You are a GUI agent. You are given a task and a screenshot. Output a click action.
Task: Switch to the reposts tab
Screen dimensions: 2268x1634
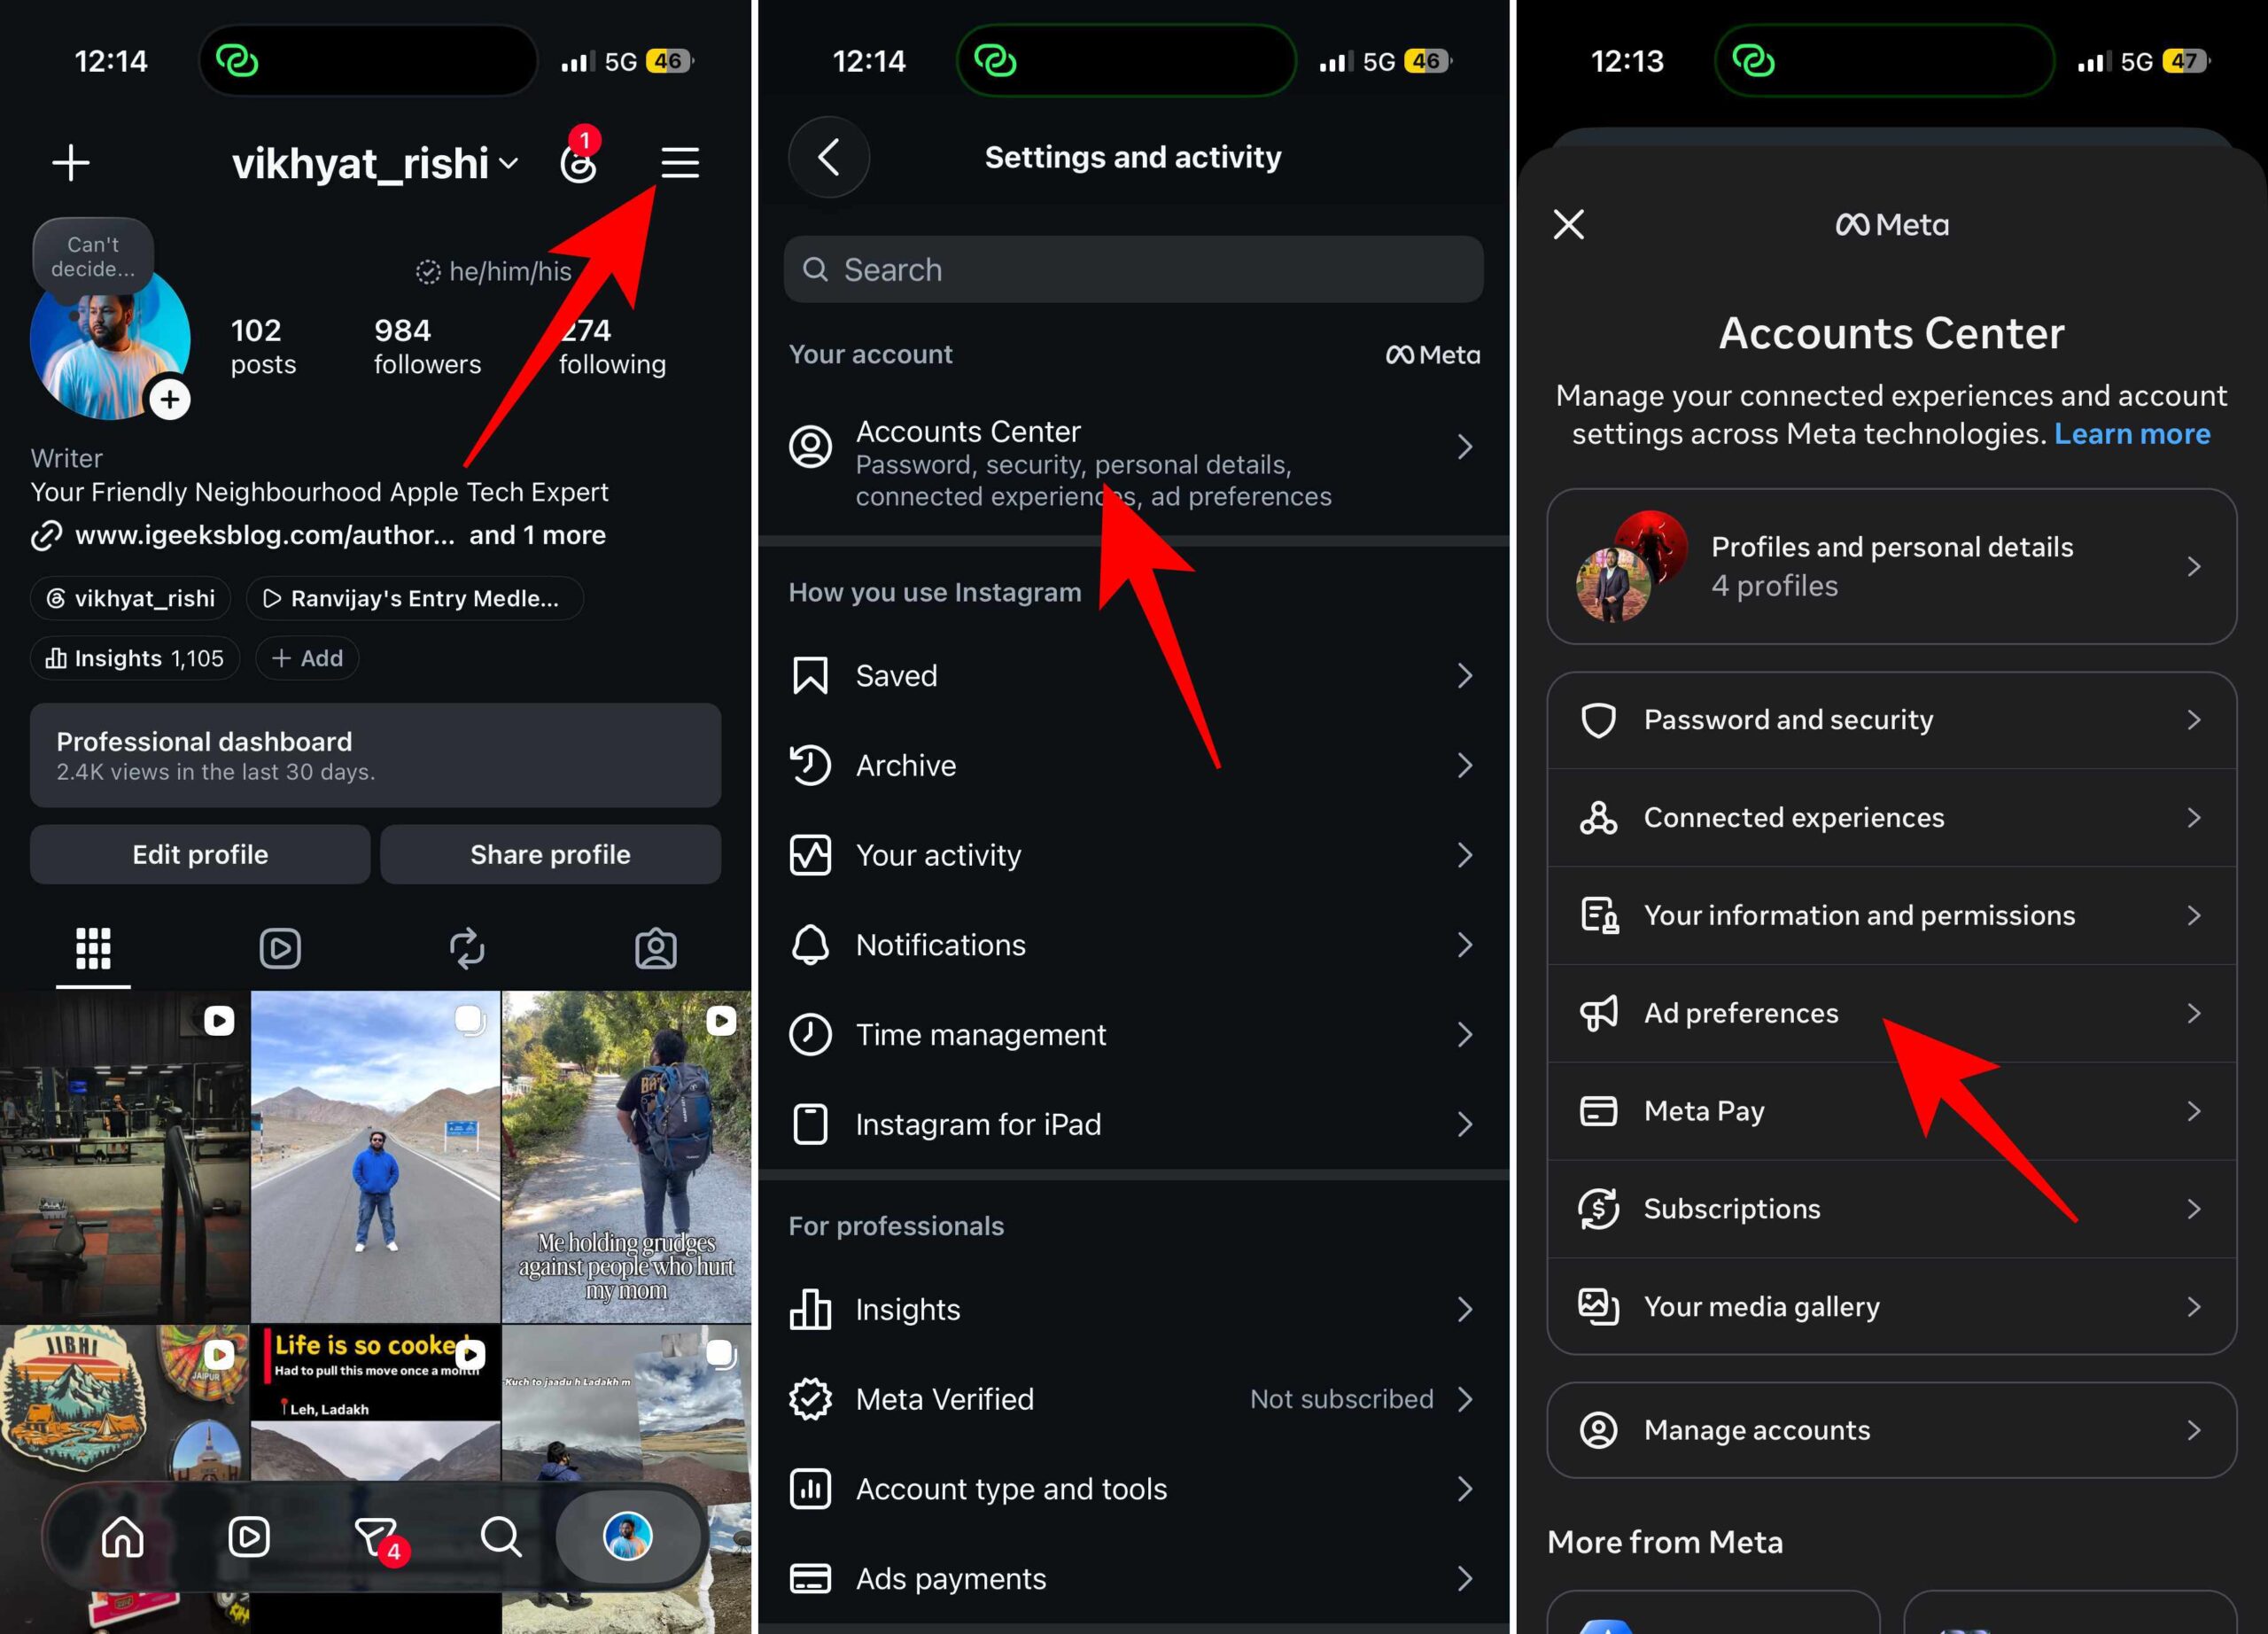(x=467, y=948)
